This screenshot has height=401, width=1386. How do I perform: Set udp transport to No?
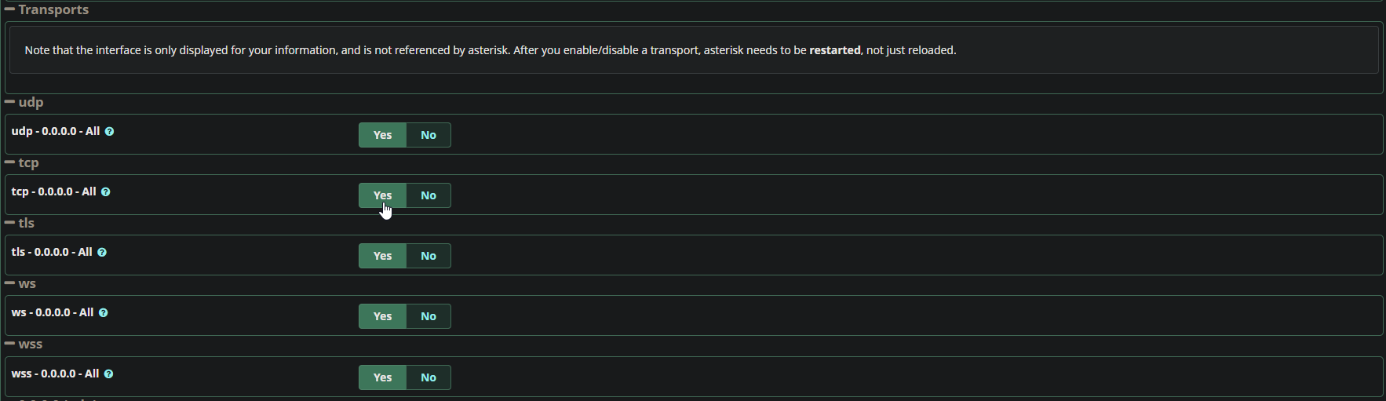pos(429,135)
